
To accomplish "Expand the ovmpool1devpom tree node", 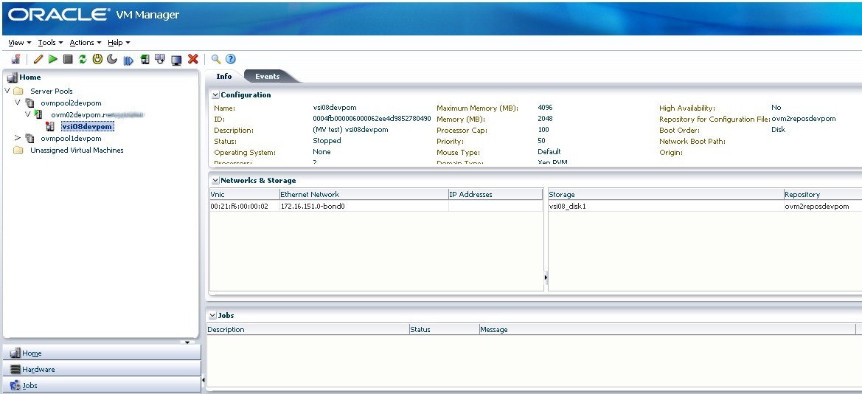I will (x=18, y=138).
